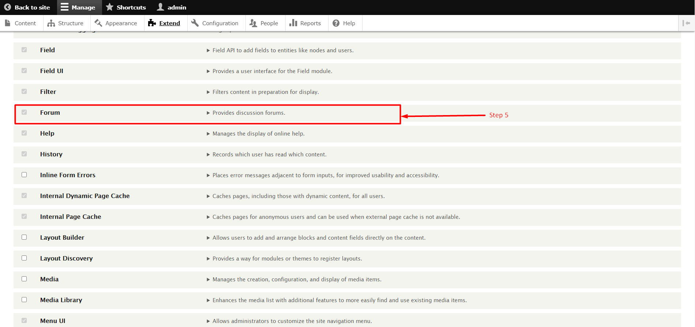Click the Shortcuts text label
Screen dimensions: 695x327
(131, 7)
